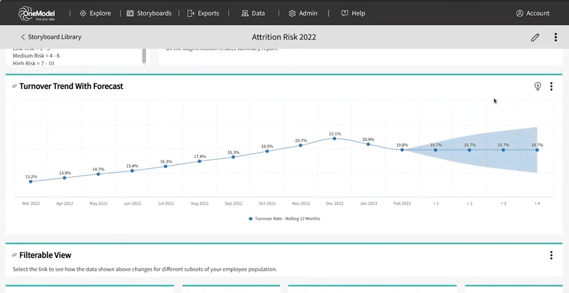Image resolution: width=569 pixels, height=293 pixels.
Task: Click link icon beside Turnover Trend With Forecast
Action: tap(14, 86)
